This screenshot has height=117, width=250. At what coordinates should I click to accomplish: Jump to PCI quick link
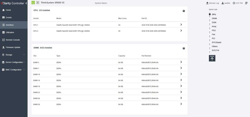pos(213,38)
